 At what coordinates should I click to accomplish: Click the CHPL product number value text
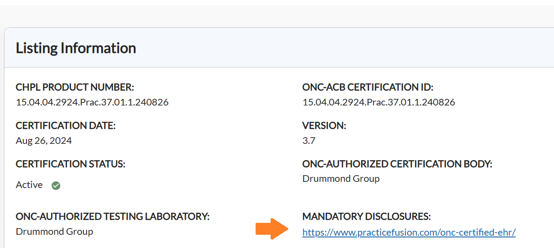[92, 102]
